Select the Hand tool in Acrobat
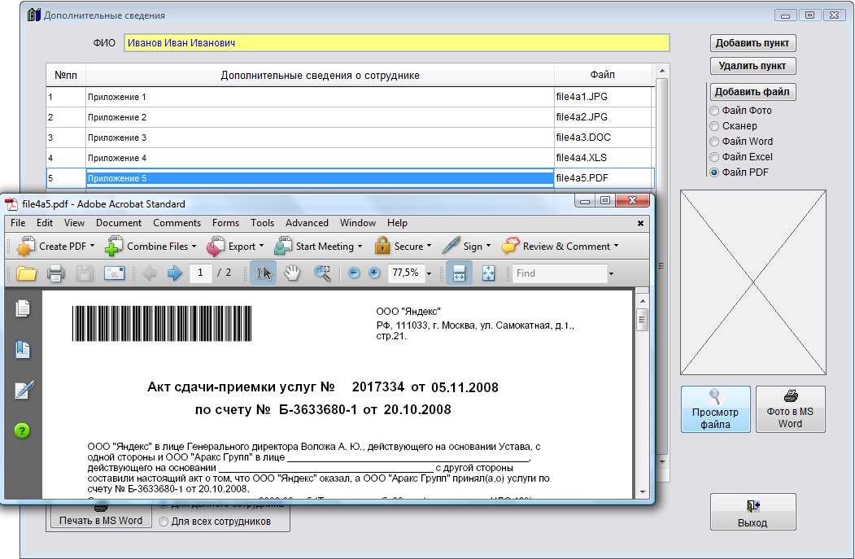Screen dimensions: 855x559 click(292, 273)
